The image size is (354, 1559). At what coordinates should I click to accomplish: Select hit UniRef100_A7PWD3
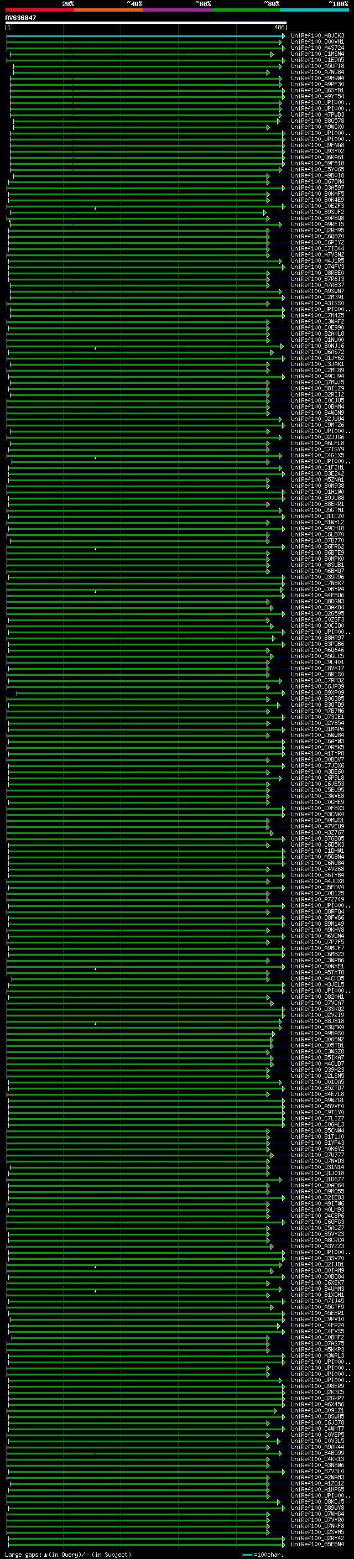317,114
